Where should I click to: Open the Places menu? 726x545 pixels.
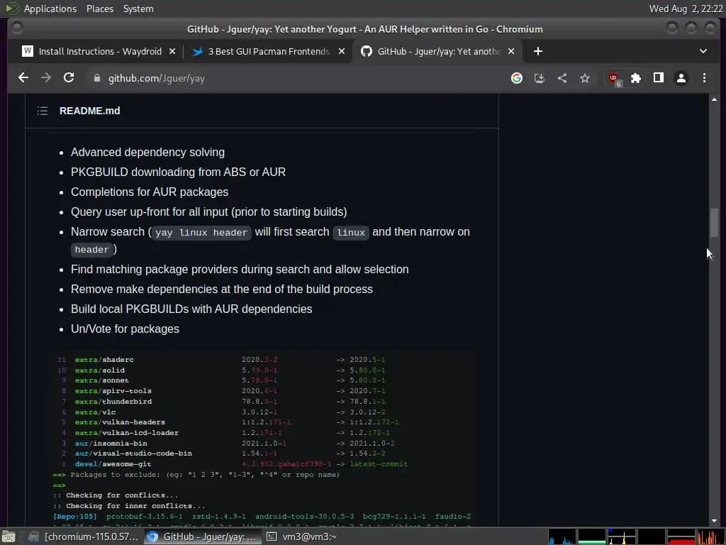tap(99, 9)
